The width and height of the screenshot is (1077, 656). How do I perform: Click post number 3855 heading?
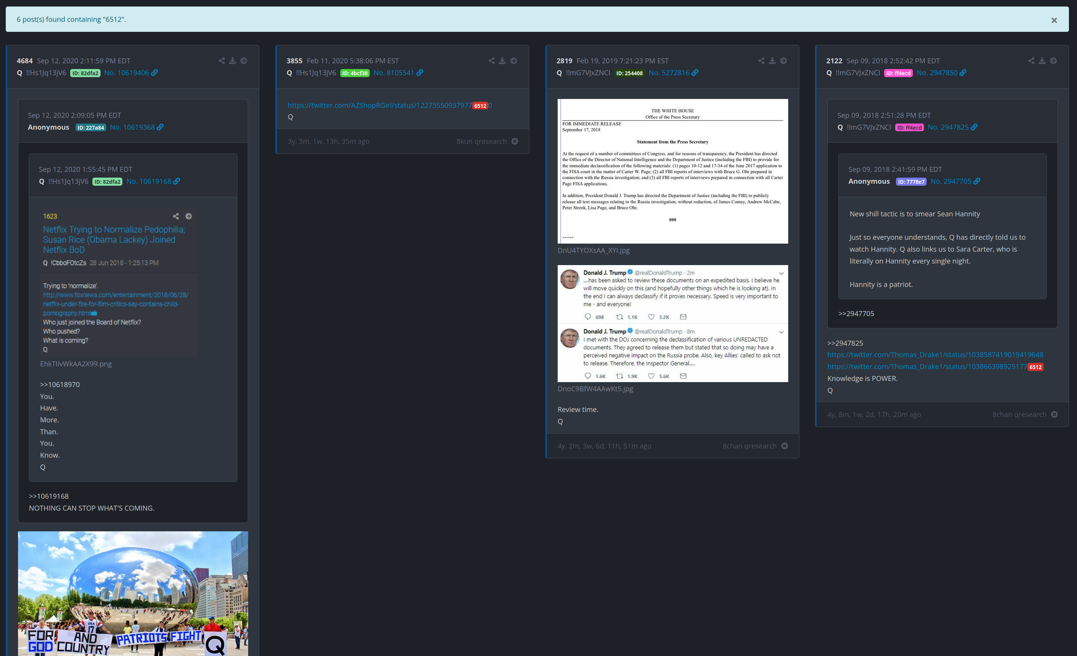pos(294,61)
